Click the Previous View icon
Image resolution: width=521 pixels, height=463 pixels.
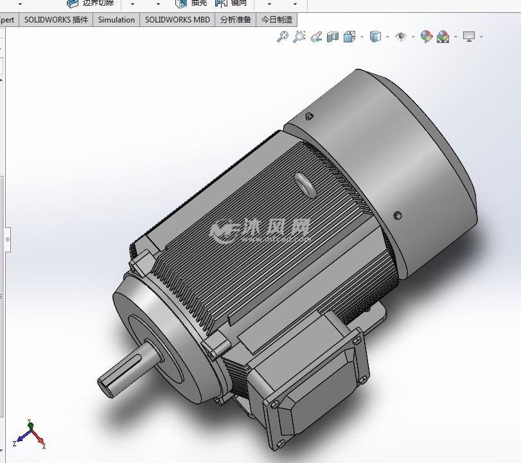(x=315, y=37)
